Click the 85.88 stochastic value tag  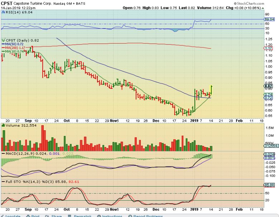(269, 185)
